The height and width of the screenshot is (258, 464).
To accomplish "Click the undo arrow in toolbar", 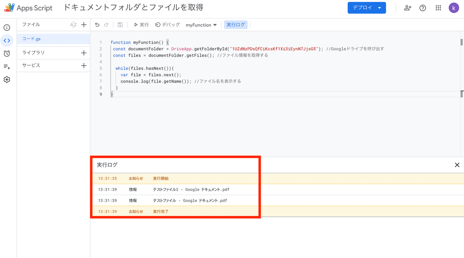I will [x=97, y=25].
